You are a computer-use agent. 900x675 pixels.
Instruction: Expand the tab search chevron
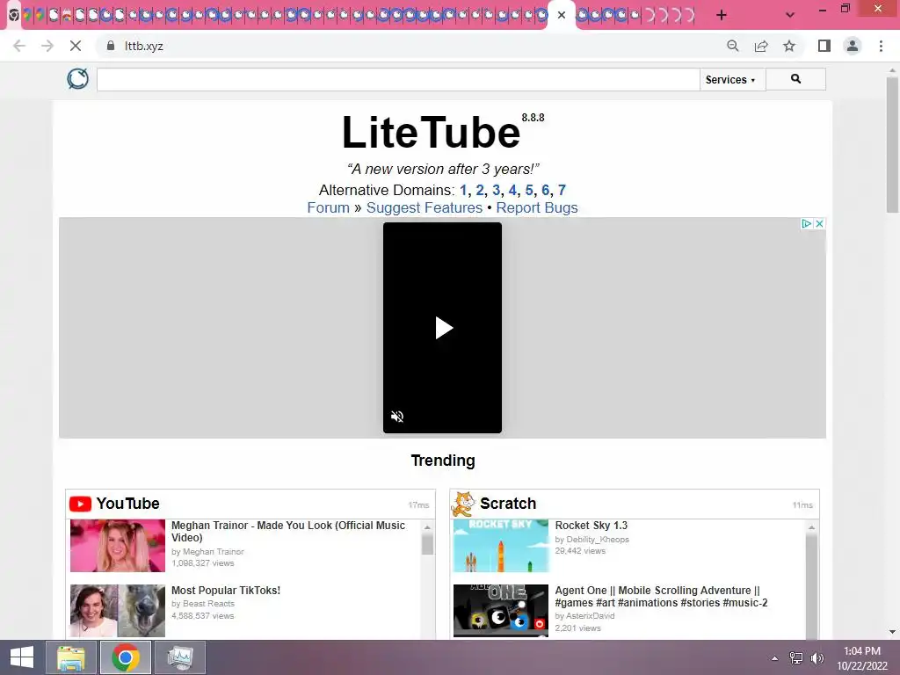[x=790, y=15]
